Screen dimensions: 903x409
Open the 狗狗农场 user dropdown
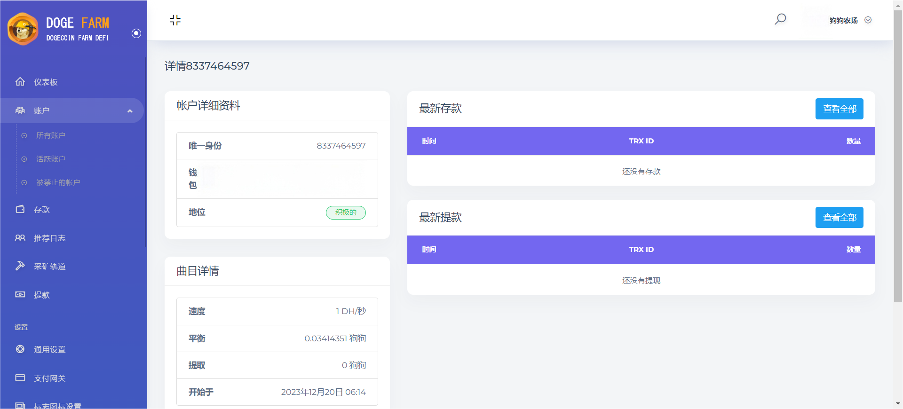(850, 20)
